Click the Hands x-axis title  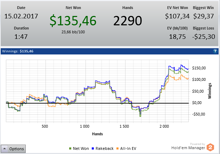pos(97,134)
